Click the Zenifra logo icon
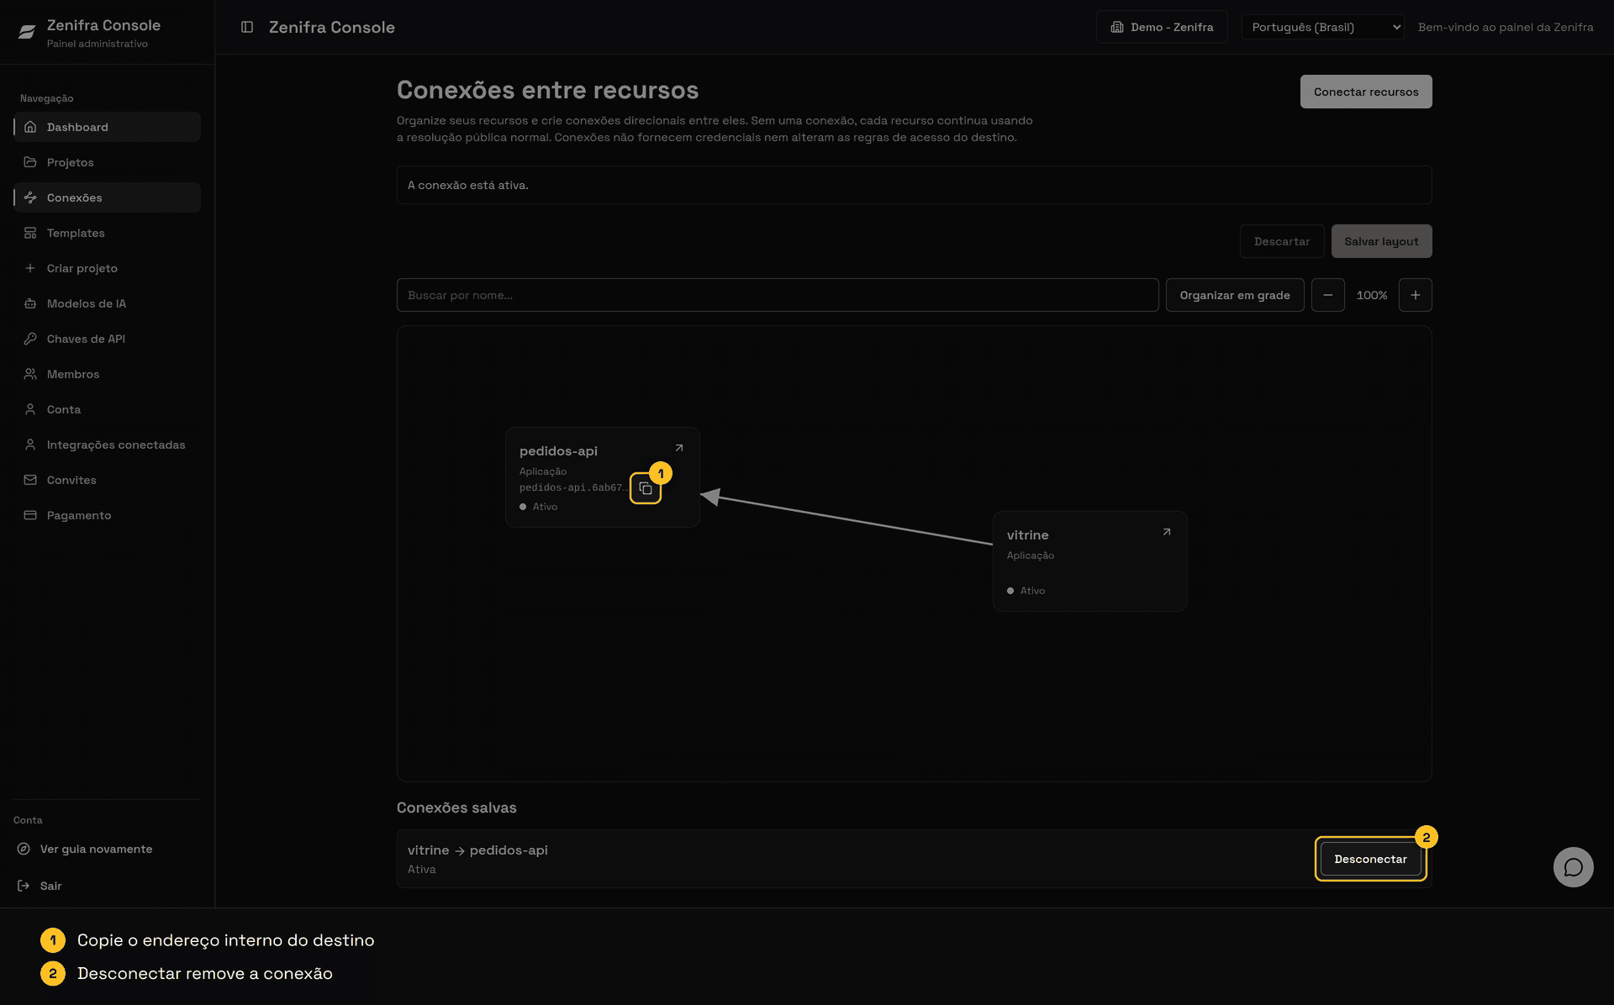1614x1005 pixels. (x=27, y=33)
